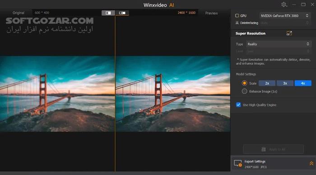Click the original bridge image
This screenshot has width=316, height=175.
tap(57, 94)
